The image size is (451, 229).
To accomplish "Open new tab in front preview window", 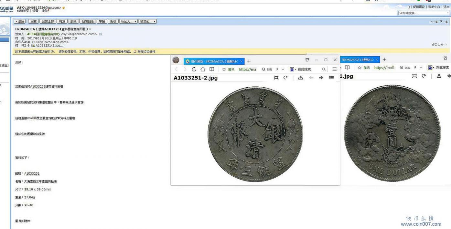I will pos(249,61).
